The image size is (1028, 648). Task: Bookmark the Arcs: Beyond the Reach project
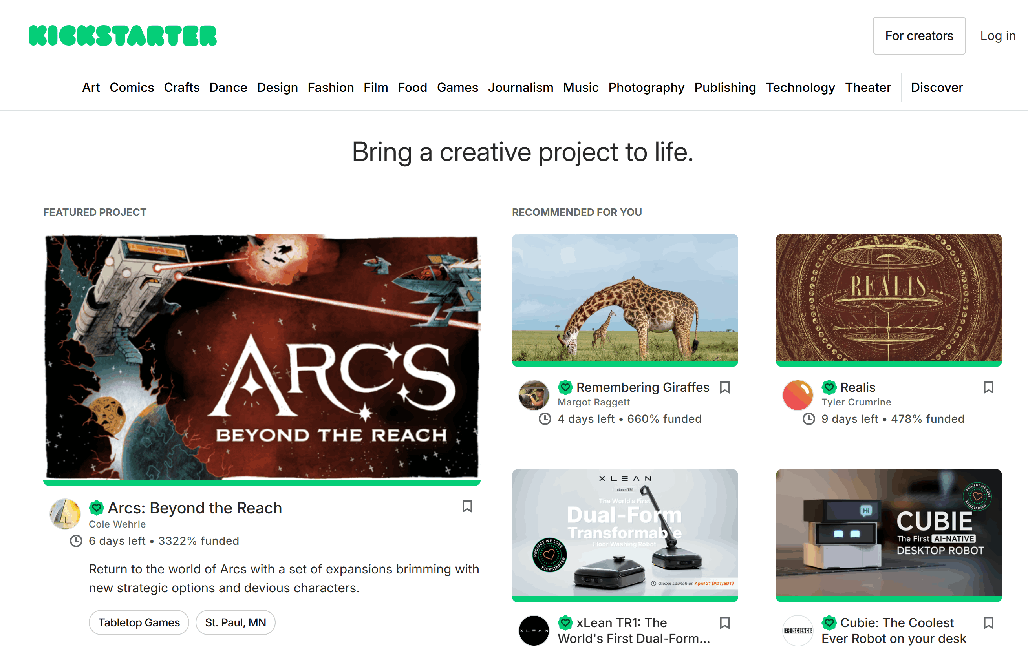pos(467,507)
